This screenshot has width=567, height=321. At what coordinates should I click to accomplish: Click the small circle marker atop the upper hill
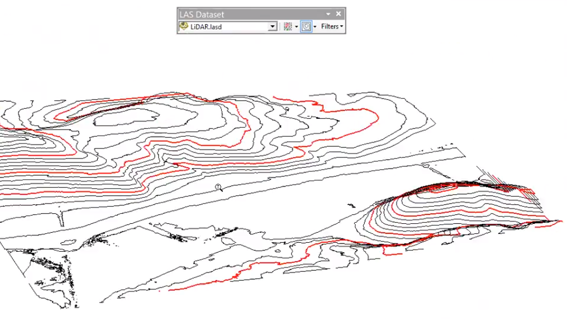coord(288,109)
